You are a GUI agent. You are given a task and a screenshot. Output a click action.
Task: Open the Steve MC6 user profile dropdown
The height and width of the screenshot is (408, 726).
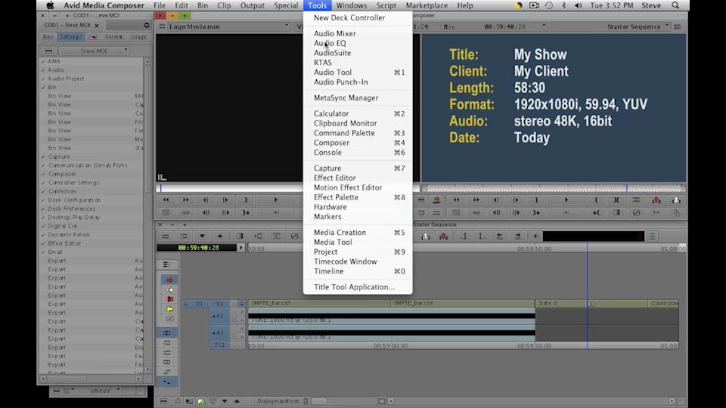click(94, 51)
